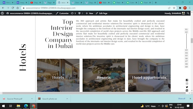Viewport: 193px width, 109px height.
Task: Open a new browser tab
Action: click(156, 3)
